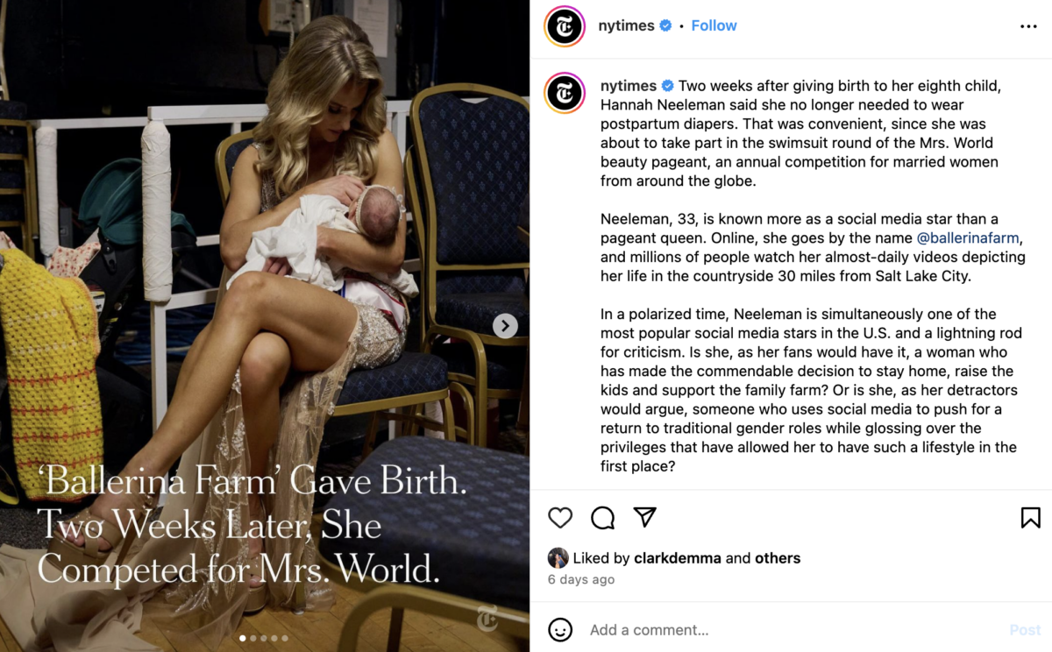The width and height of the screenshot is (1052, 652).
Task: View the others who liked this post
Action: pyautogui.click(x=777, y=558)
